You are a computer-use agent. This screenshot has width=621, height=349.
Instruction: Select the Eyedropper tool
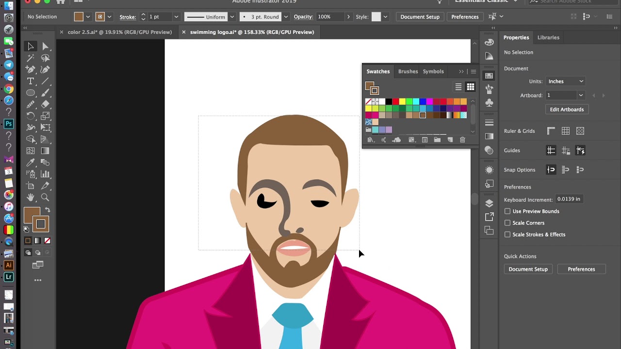click(31, 162)
